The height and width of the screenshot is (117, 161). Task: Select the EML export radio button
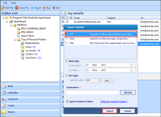pyautogui.click(x=67, y=43)
